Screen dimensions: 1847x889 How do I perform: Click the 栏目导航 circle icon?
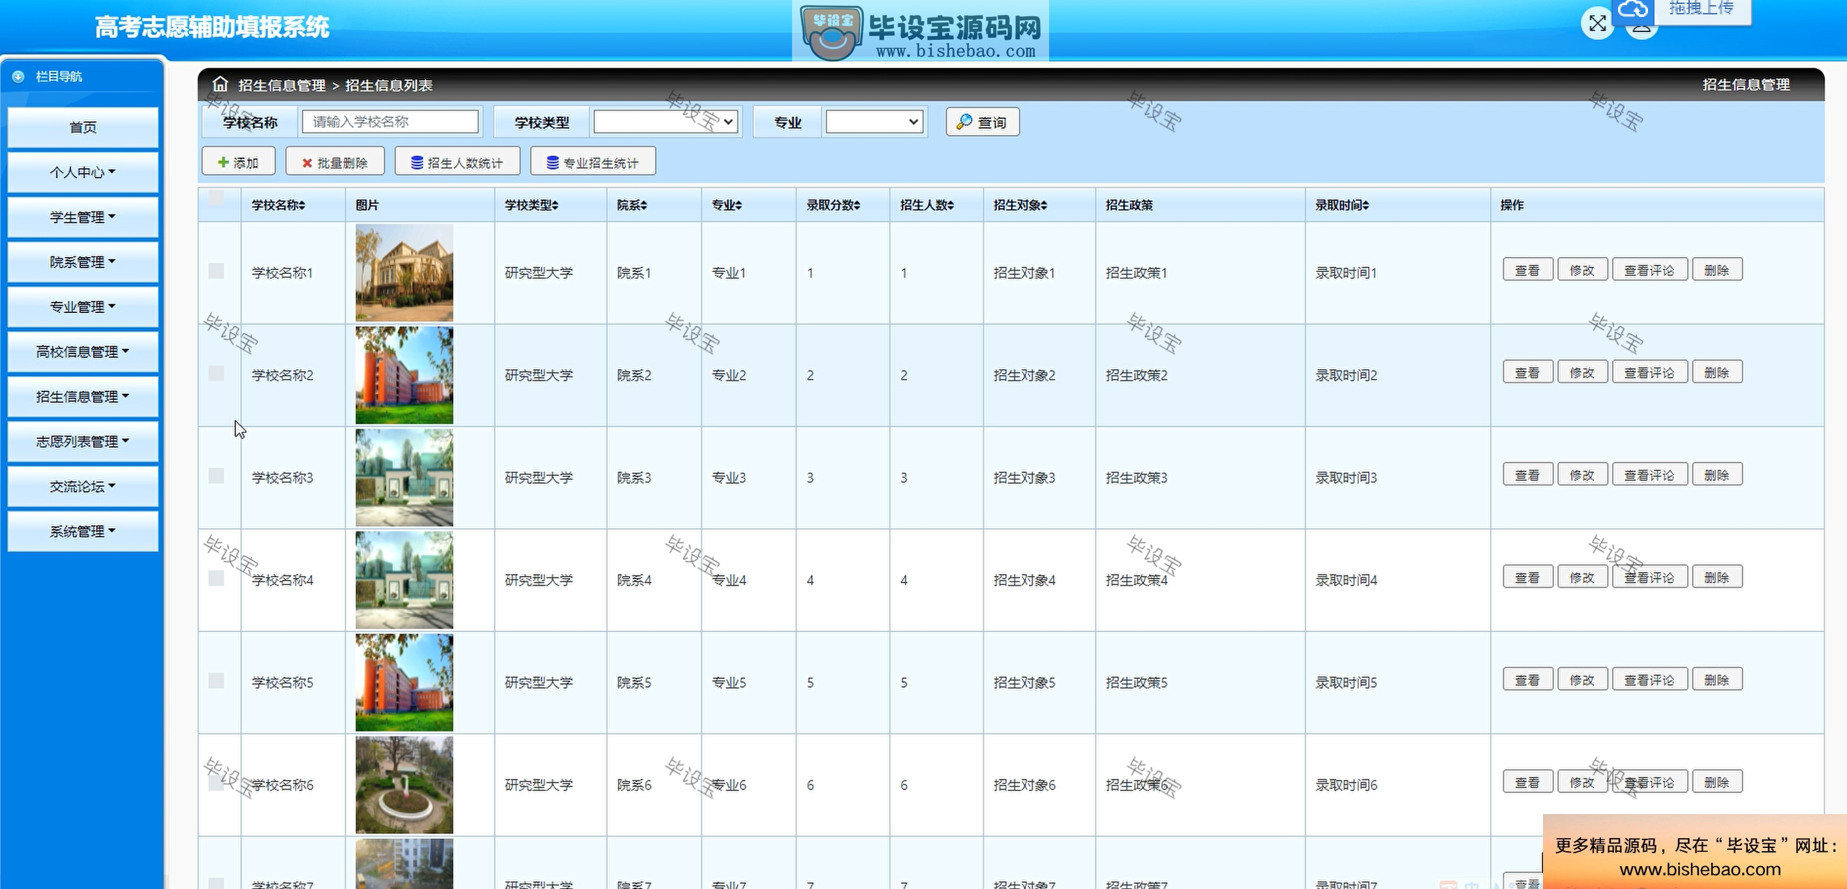point(19,76)
